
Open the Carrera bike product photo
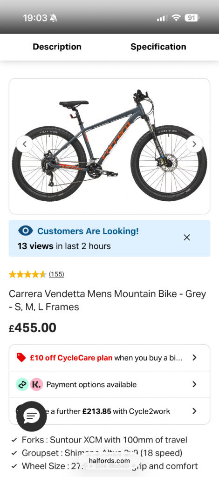109,146
